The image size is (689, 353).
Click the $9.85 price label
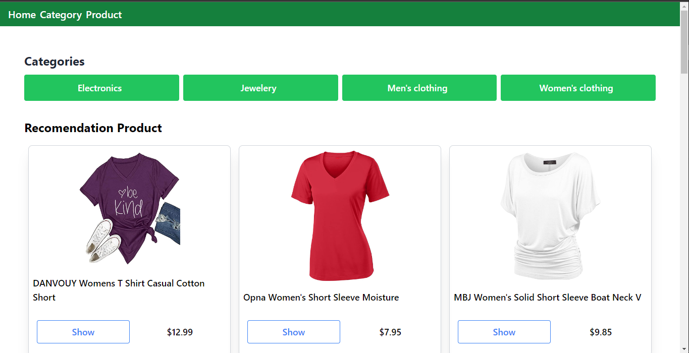[x=601, y=332]
